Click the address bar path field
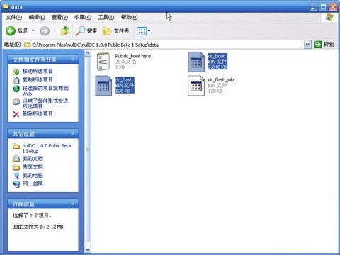Image resolution: width=340 pixels, height=255 pixels. pos(164,45)
